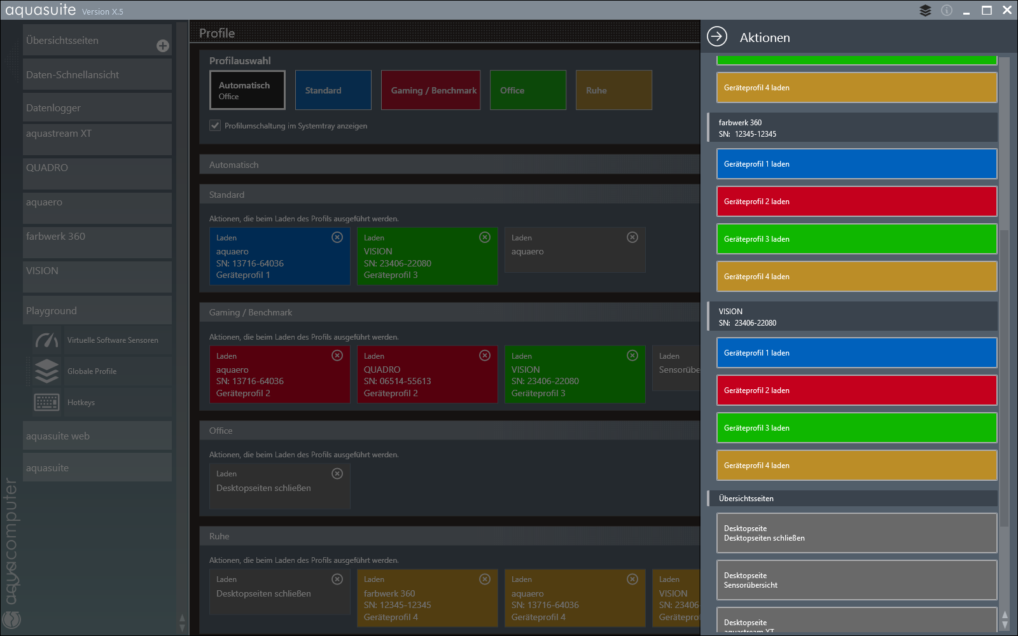1018x636 pixels.
Task: Click the layers icon in the title bar
Action: [926, 10]
